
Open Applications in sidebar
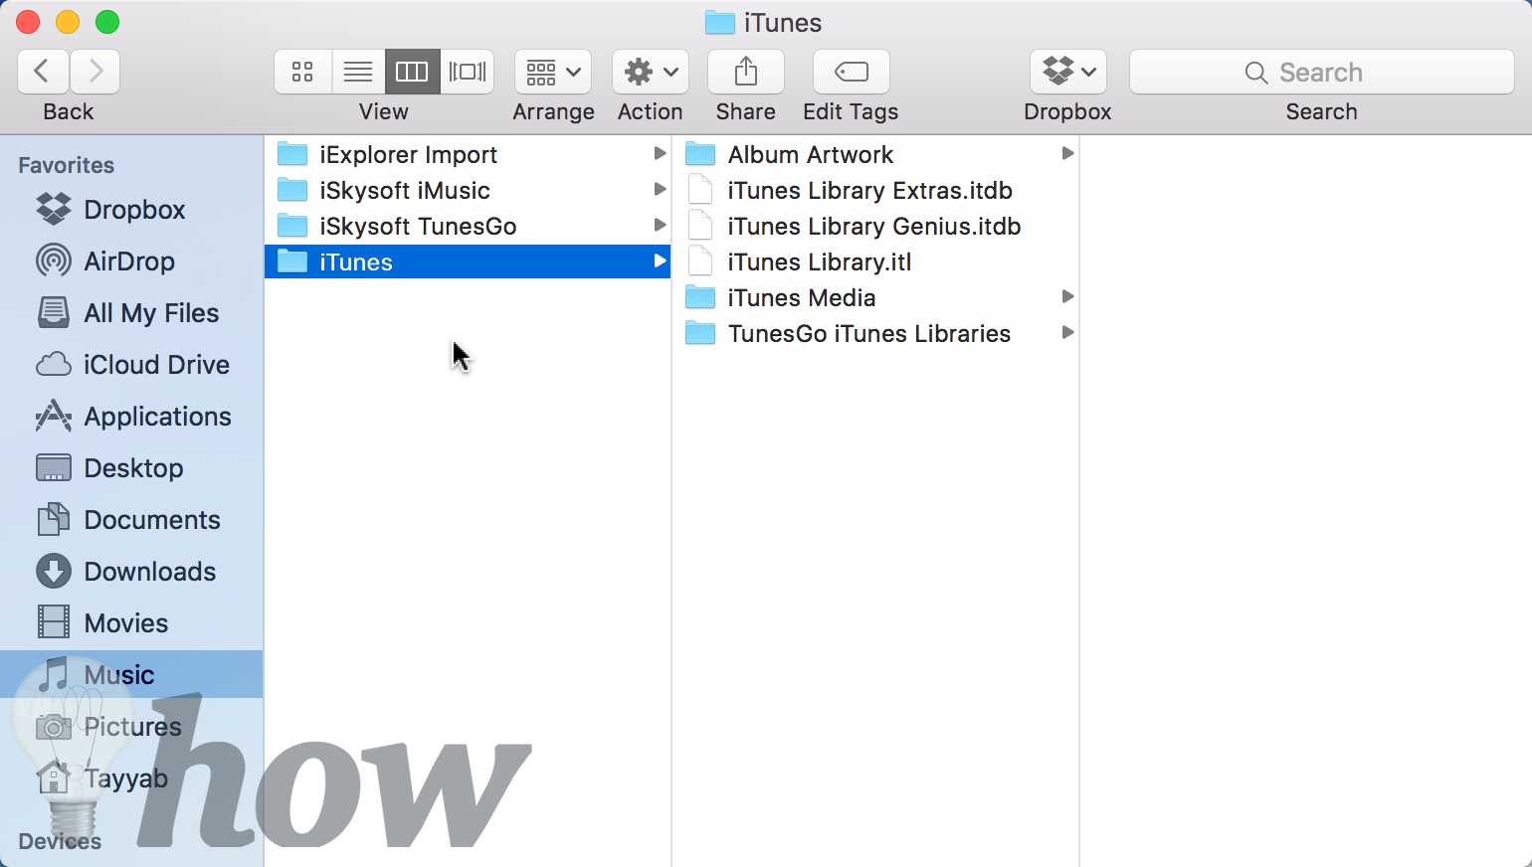pos(131,417)
